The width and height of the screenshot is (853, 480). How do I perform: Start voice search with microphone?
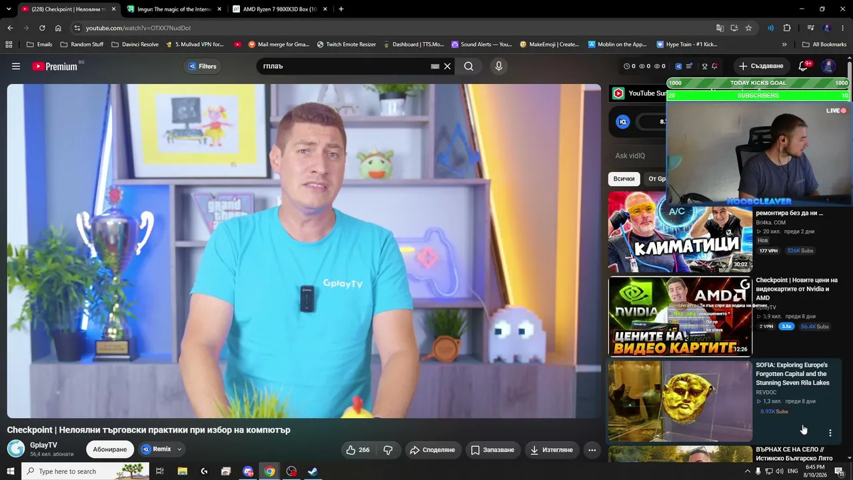(498, 66)
